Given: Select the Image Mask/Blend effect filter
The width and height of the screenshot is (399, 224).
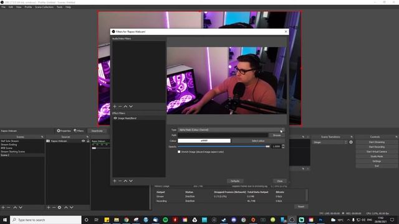Looking at the screenshot, I should tap(139, 118).
